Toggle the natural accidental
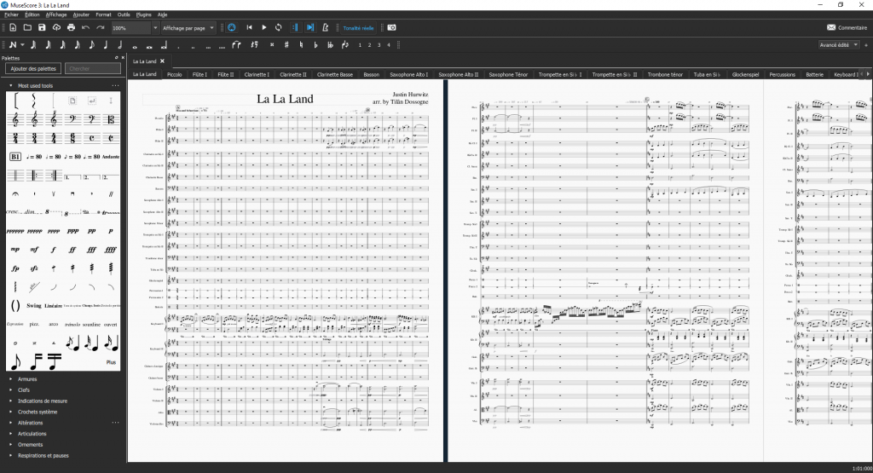This screenshot has height=473, width=873. tap(301, 44)
